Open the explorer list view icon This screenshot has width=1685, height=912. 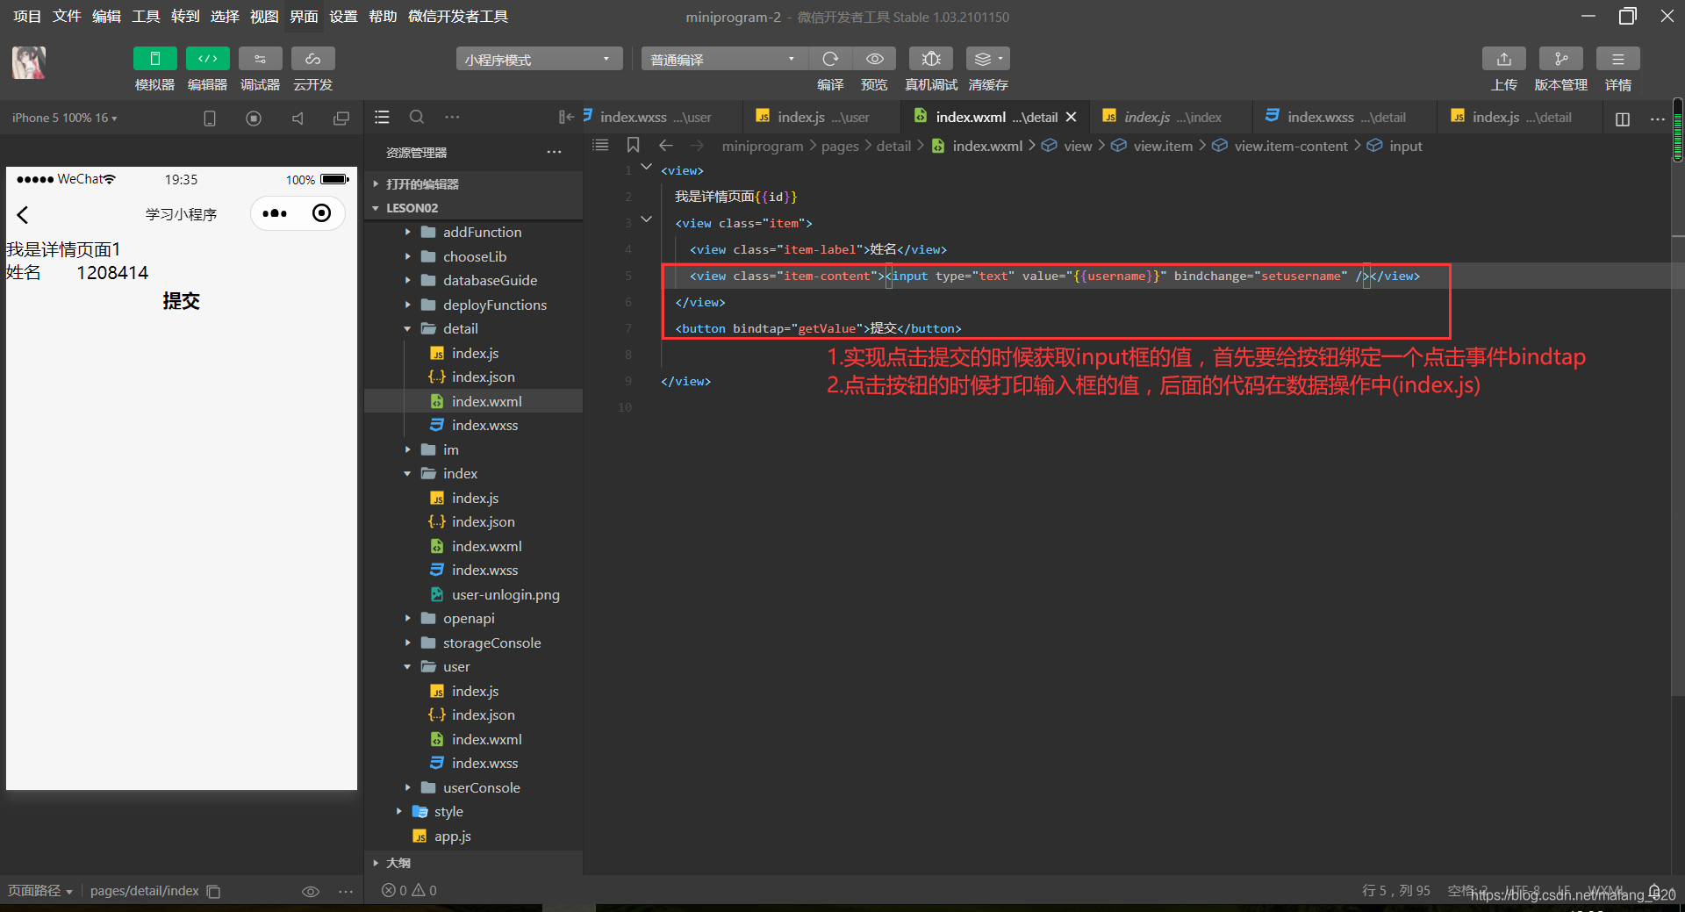pyautogui.click(x=382, y=117)
